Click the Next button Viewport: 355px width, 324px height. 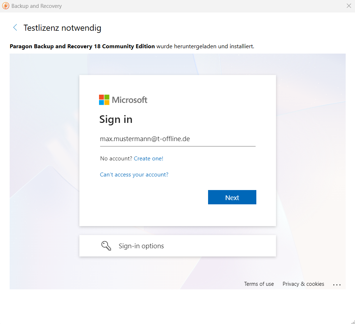pyautogui.click(x=232, y=197)
